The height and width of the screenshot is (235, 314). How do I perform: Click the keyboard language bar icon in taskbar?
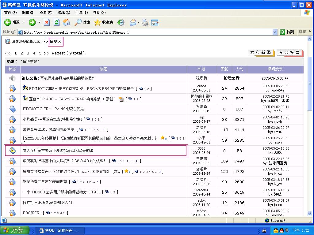tap(264, 231)
